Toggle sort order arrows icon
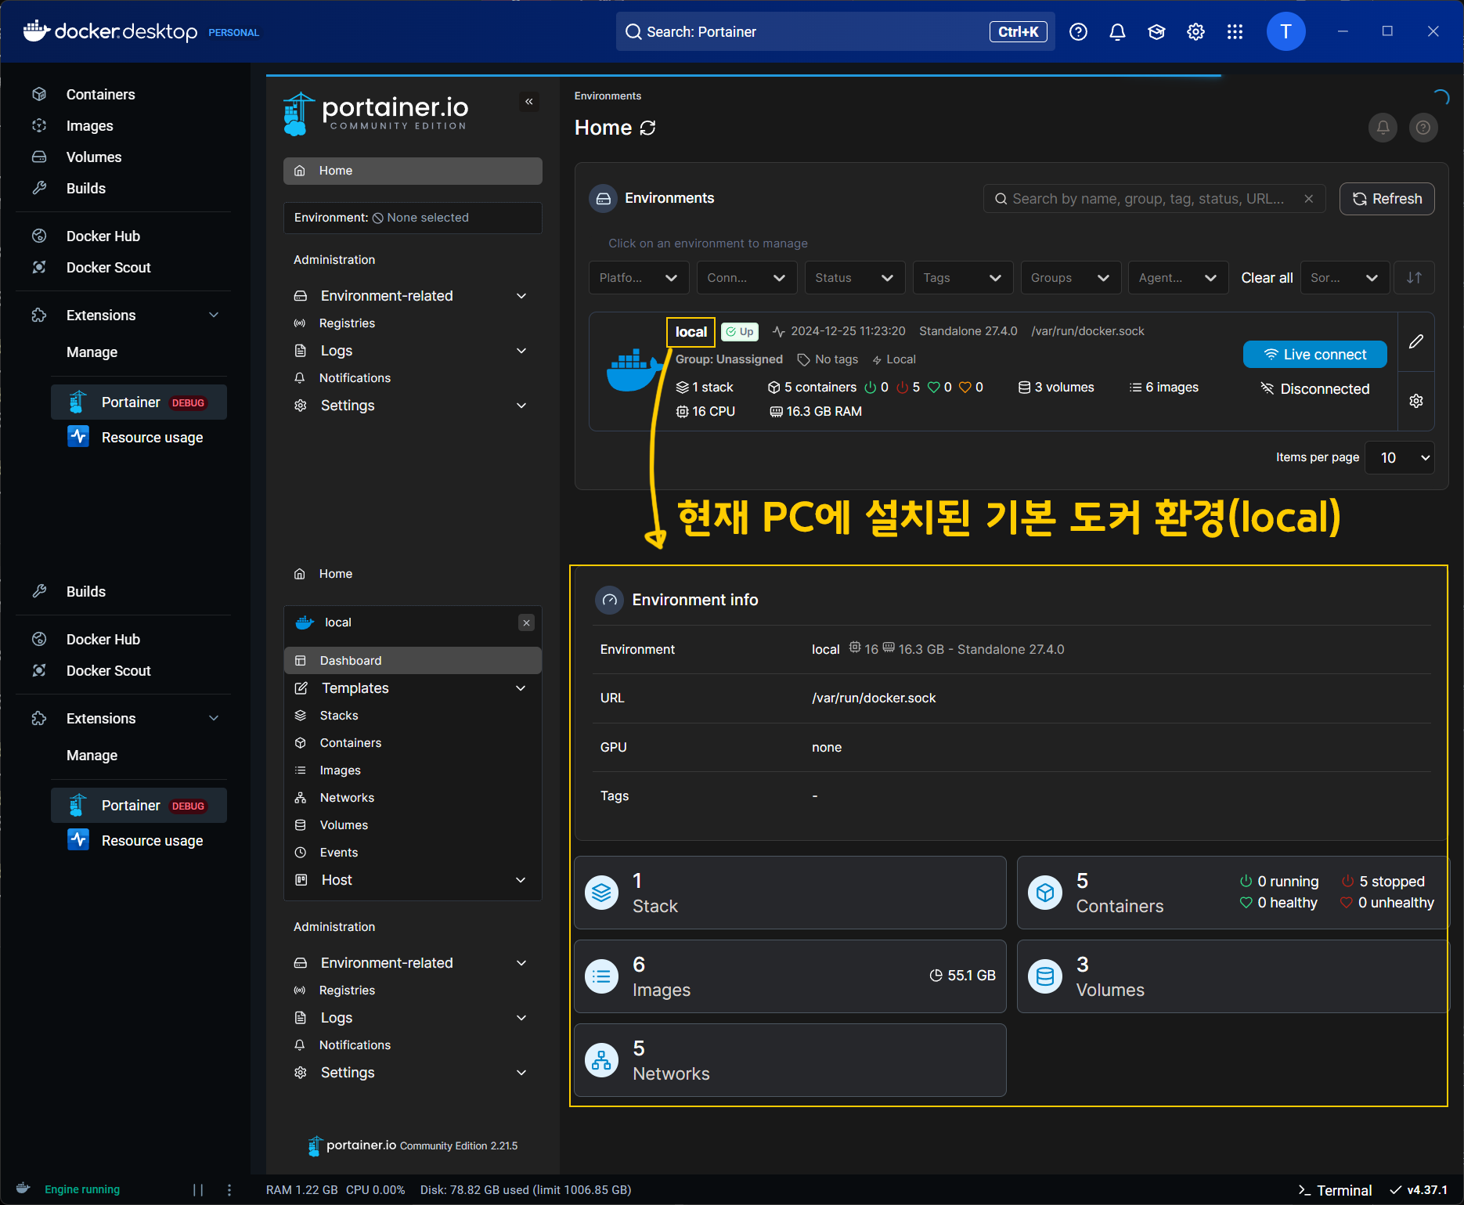This screenshot has width=1464, height=1205. 1414,278
